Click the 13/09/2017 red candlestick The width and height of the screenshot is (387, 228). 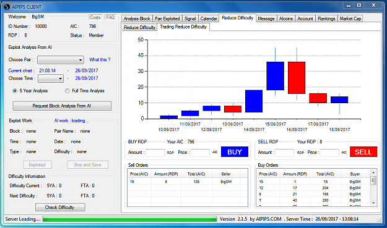(232, 109)
